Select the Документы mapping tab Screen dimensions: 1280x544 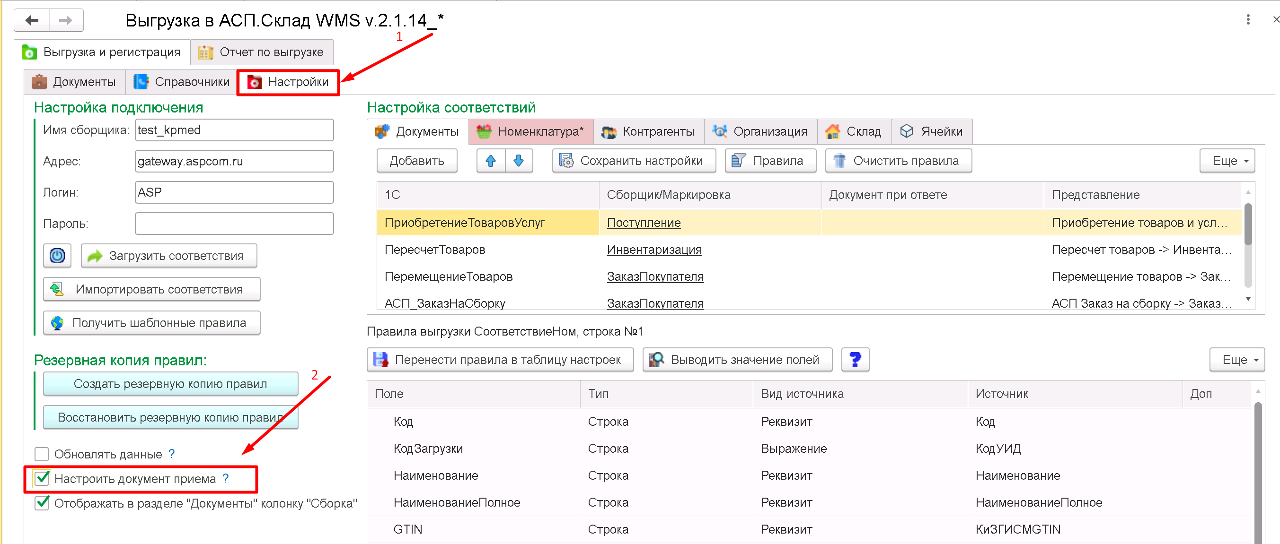click(x=418, y=131)
